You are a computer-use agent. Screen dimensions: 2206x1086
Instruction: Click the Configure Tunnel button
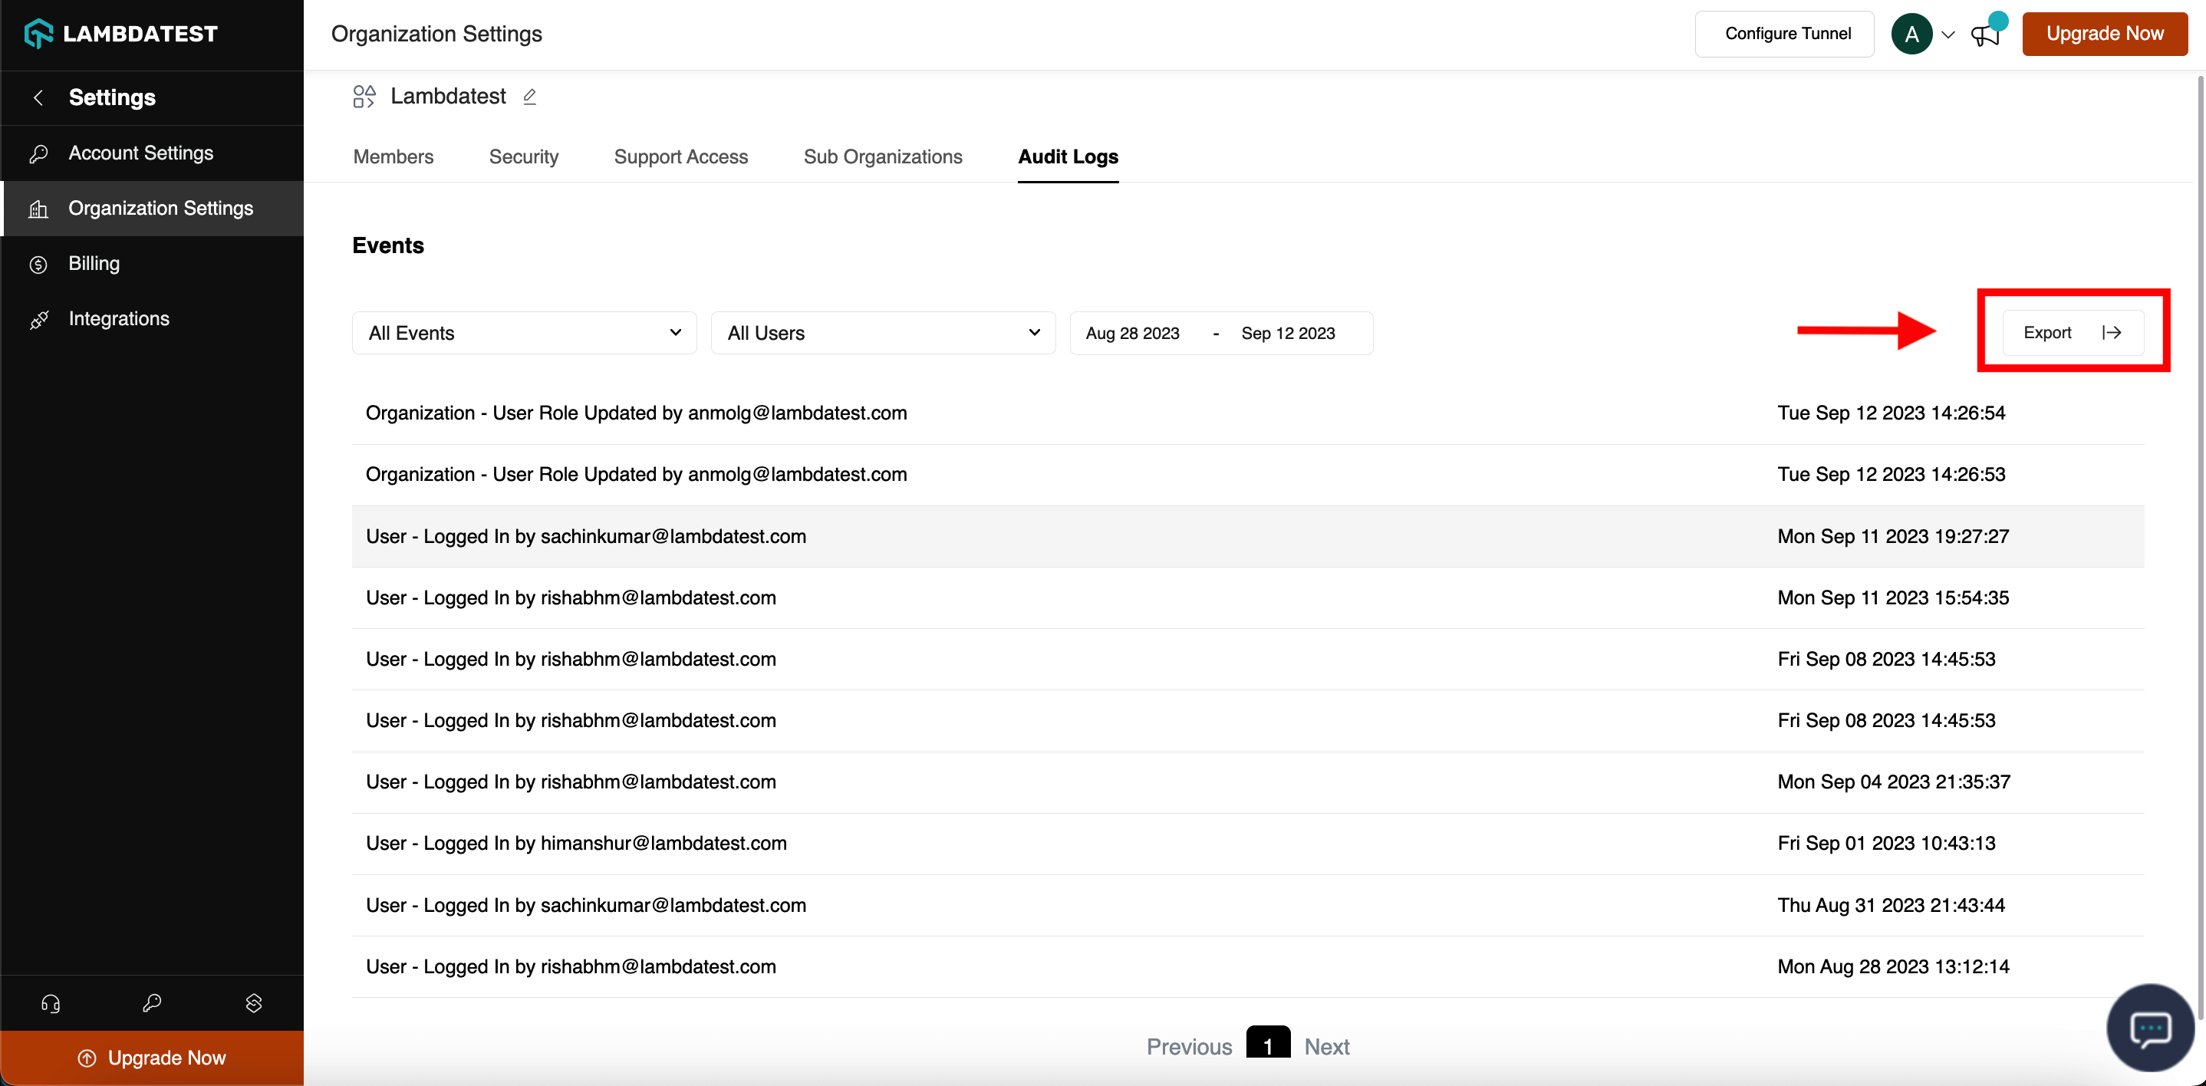1786,34
